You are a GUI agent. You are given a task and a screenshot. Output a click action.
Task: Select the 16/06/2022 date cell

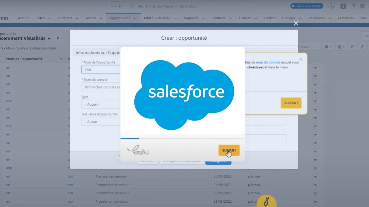[223, 193]
